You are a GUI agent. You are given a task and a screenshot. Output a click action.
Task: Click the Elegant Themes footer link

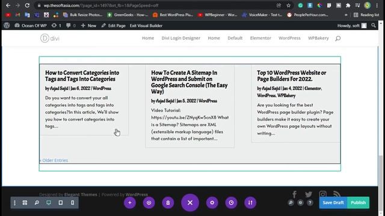click(x=81, y=194)
